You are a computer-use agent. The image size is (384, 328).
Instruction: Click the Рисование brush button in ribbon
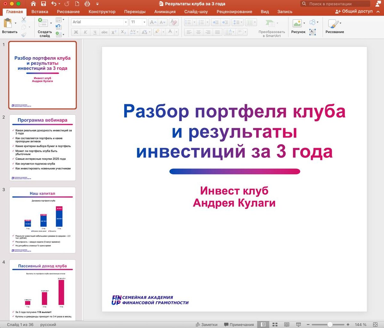pyautogui.click(x=335, y=26)
